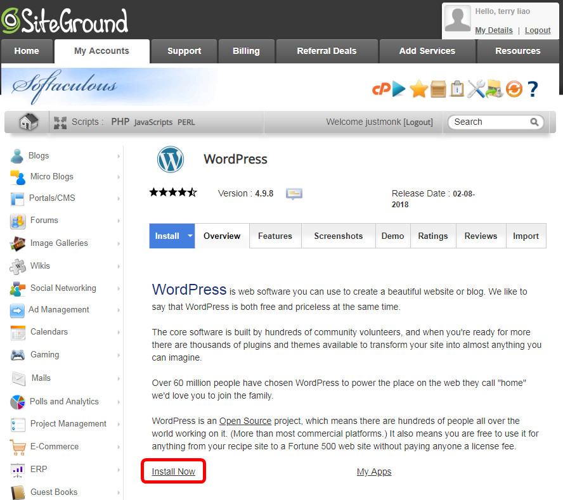Click the Forums category icon
Image resolution: width=563 pixels, height=500 pixels.
[x=18, y=221]
